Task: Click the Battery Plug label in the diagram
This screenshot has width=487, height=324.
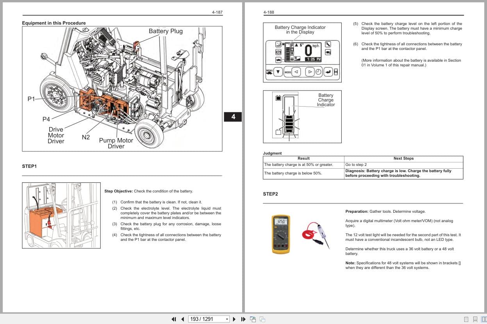Action: coord(166,31)
